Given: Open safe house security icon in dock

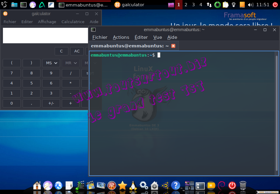Looking at the screenshot, I should [155, 185].
